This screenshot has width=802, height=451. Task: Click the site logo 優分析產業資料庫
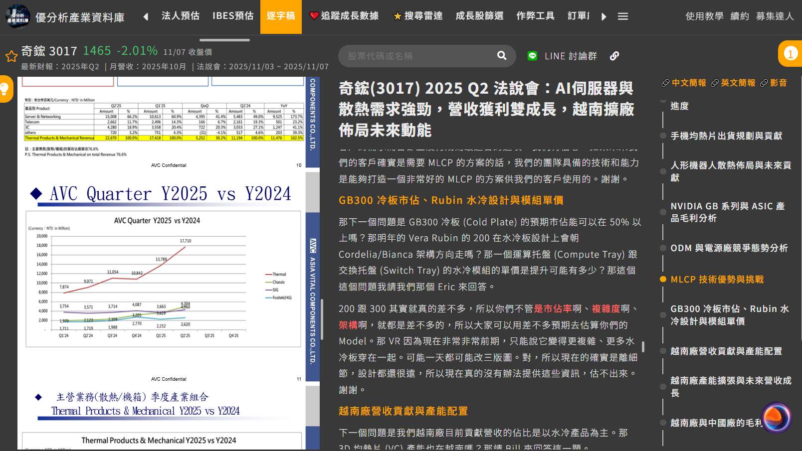(65, 17)
